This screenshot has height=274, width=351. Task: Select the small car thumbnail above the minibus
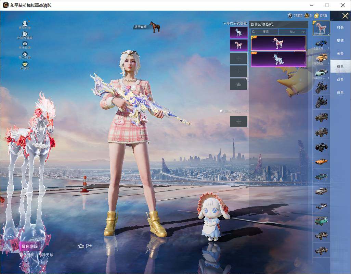(321, 206)
